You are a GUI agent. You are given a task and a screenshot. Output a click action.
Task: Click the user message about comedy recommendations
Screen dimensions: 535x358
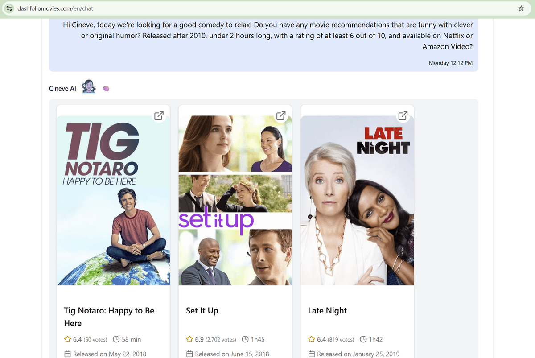(x=267, y=36)
